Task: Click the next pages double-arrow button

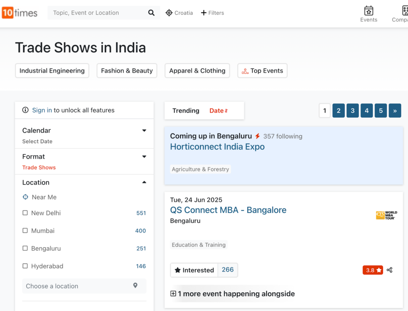Action: (395, 111)
